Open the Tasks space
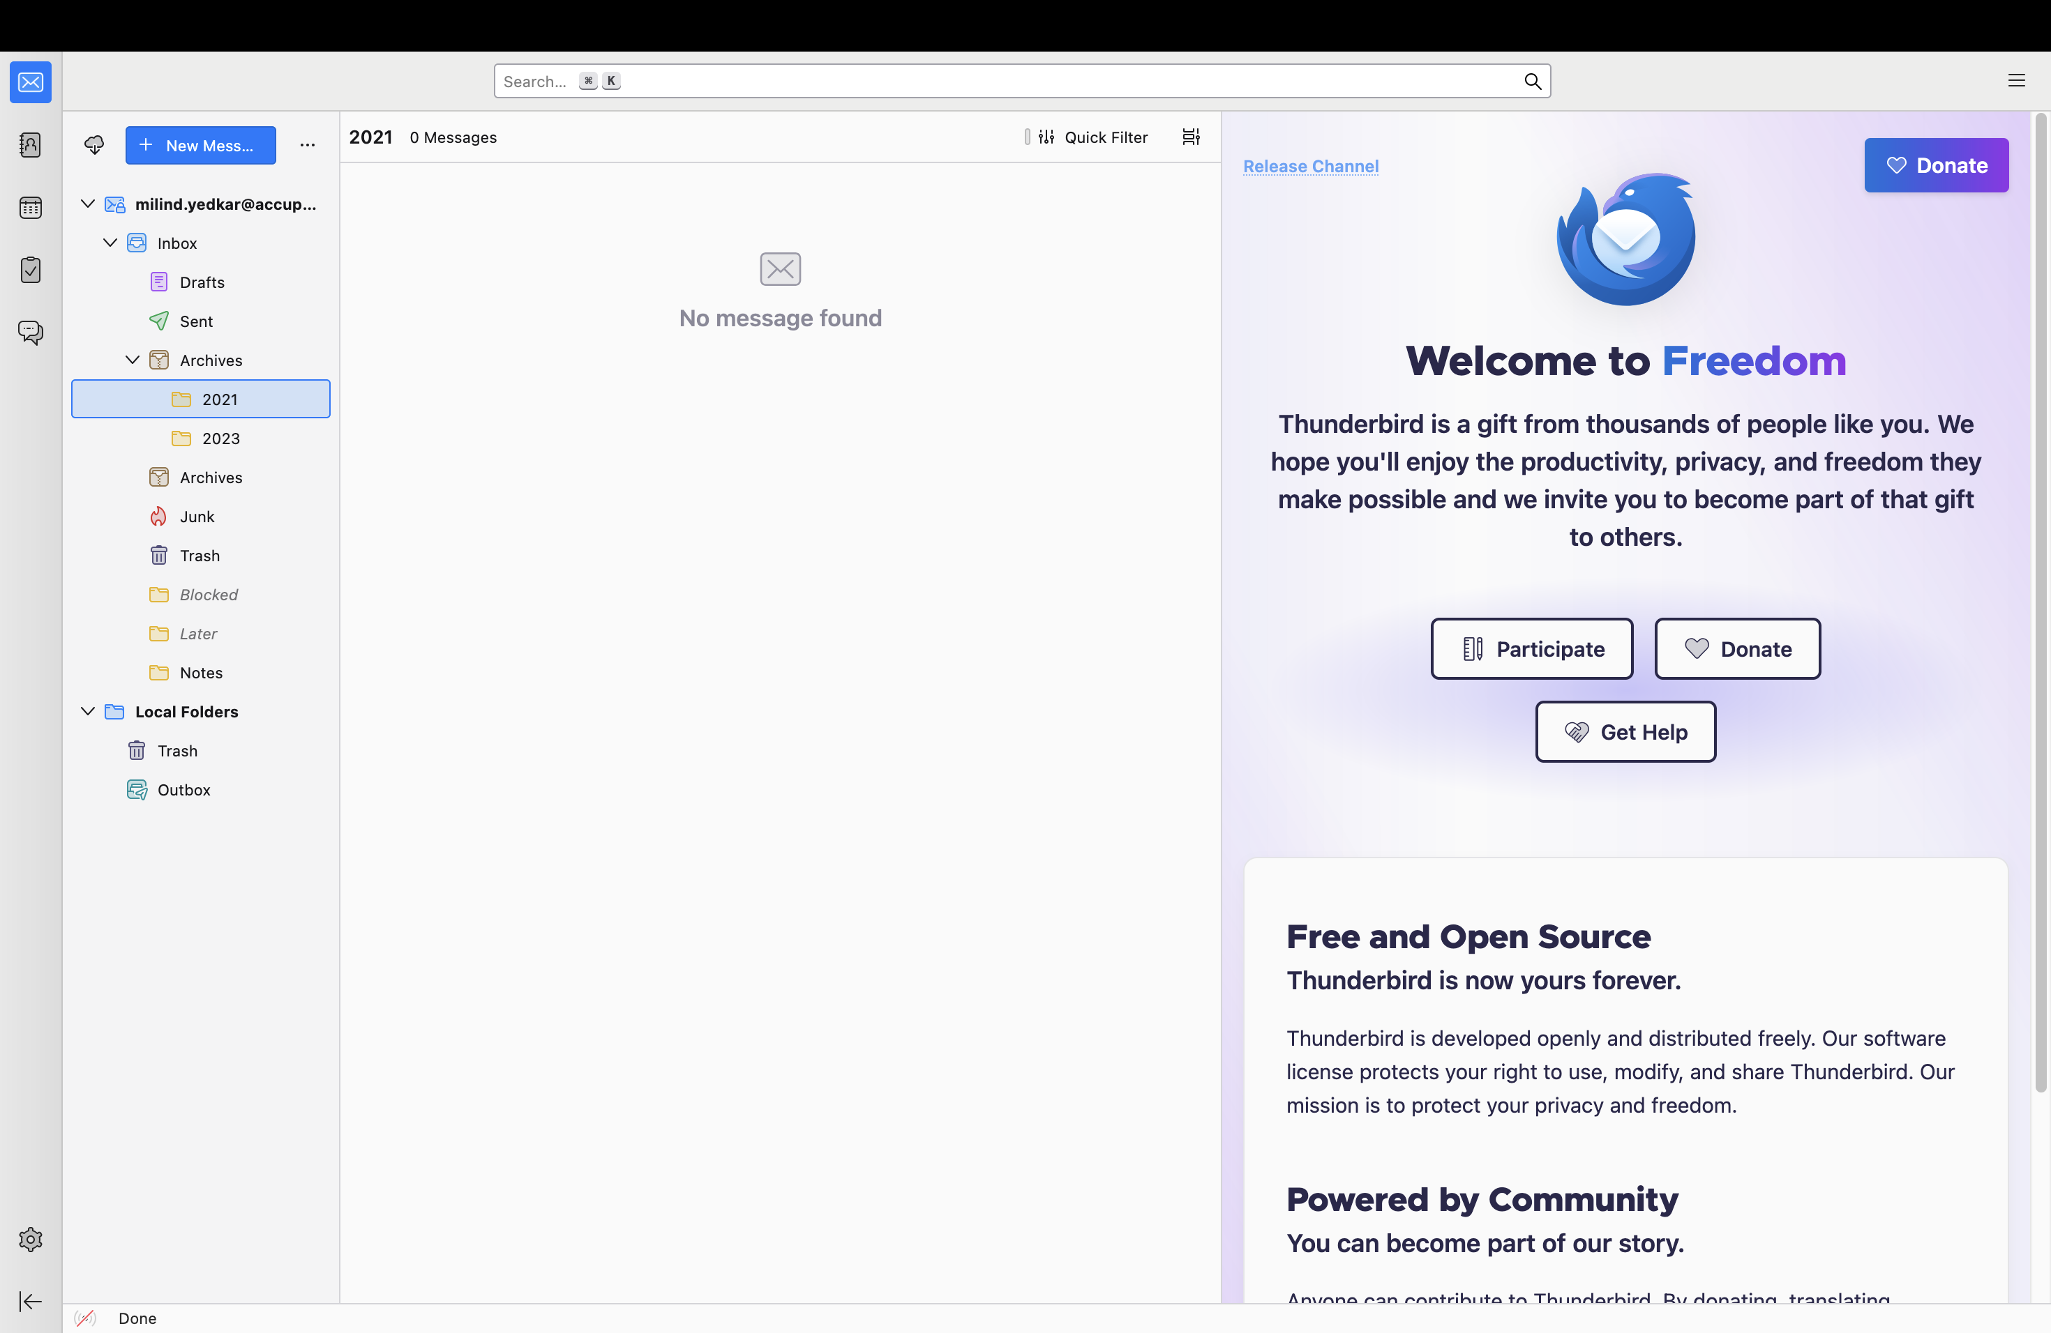 [30, 271]
